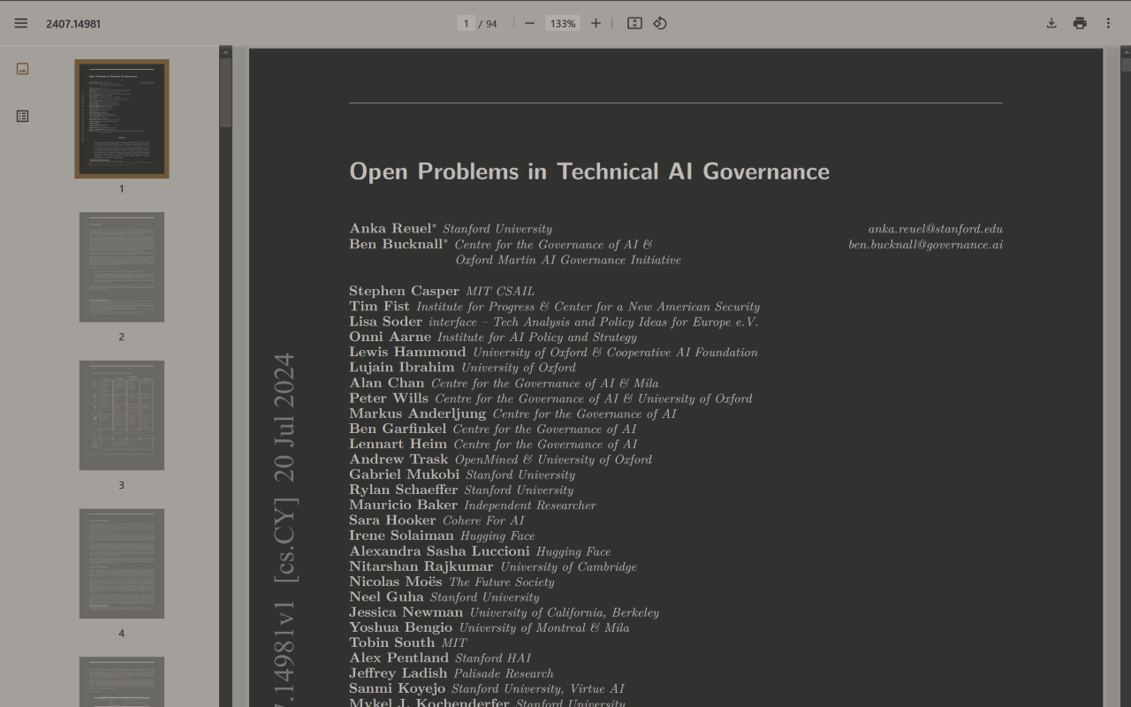
Task: Click the ben.bucknall@governance.ai email link
Action: coord(925,245)
